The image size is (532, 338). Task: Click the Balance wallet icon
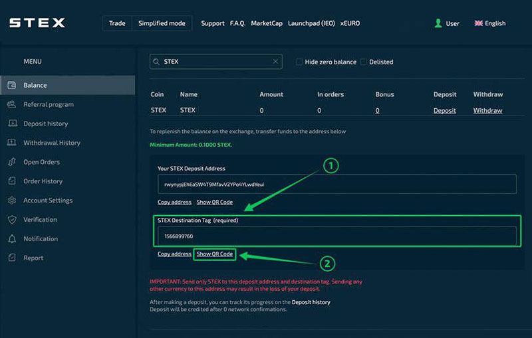tap(12, 85)
